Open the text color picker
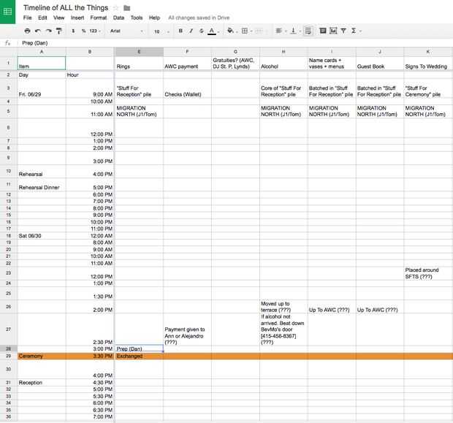Viewport: 453px width, 423px height. coord(212,31)
